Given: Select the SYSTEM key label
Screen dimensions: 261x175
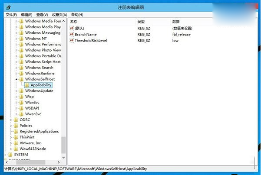Looking at the screenshot, I should 21,155.
